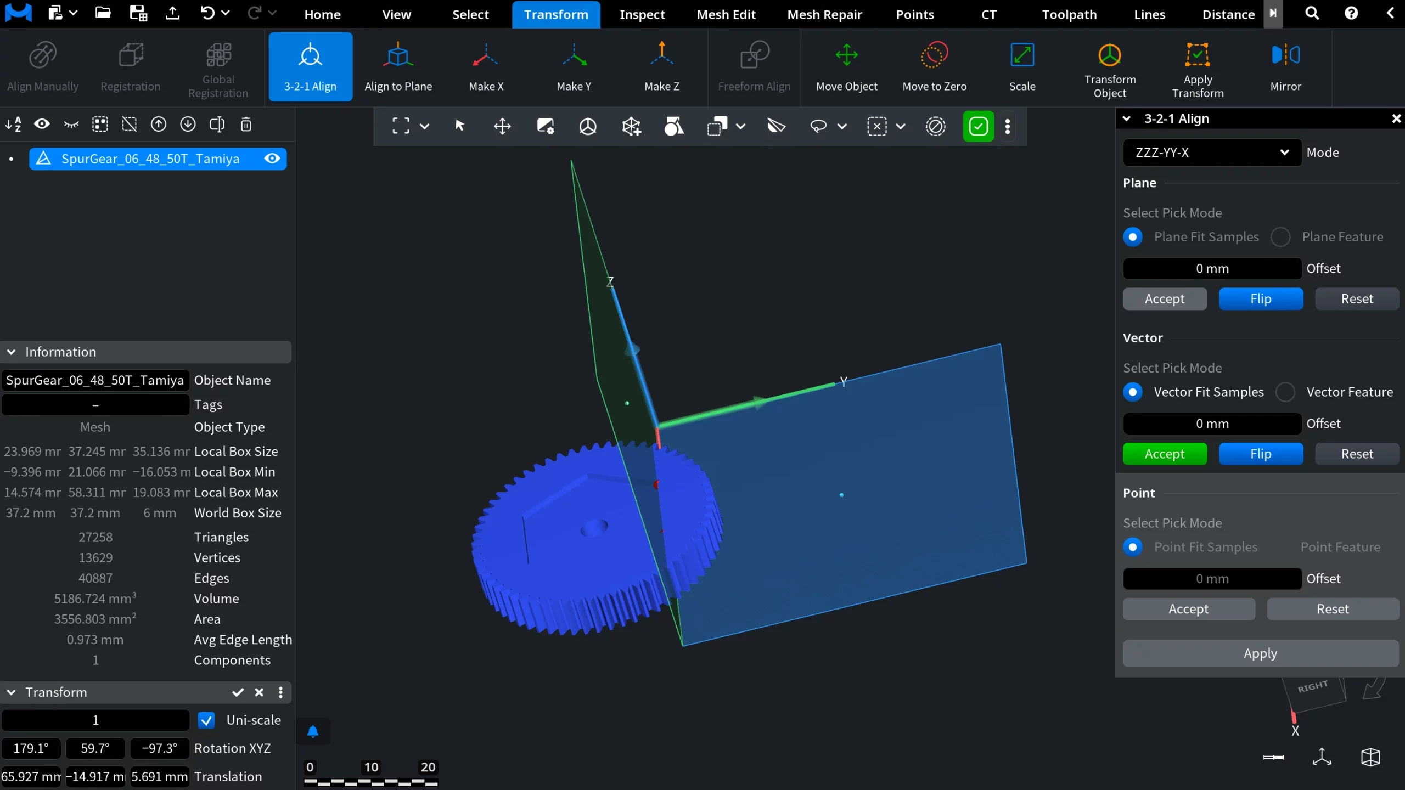Viewport: 1405px width, 790px height.
Task: Collapse the Transform panel section
Action: pos(11,692)
